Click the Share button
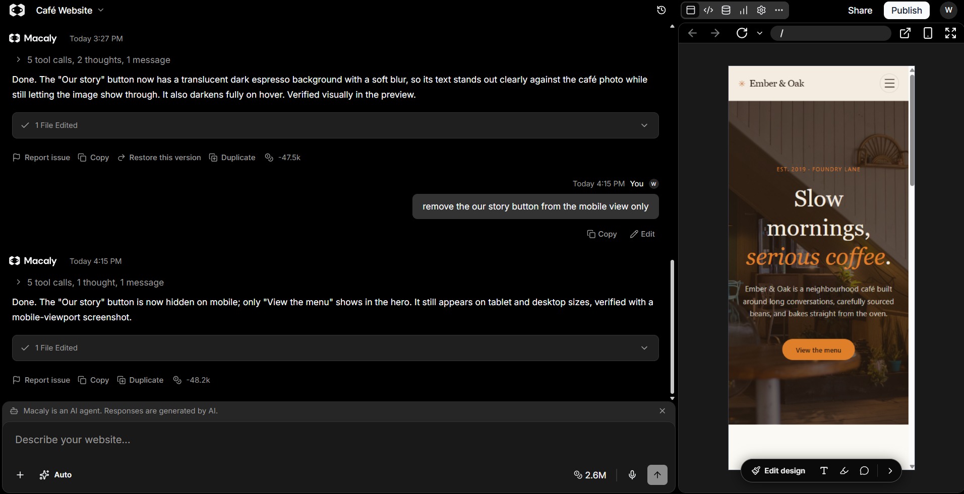 (x=860, y=10)
